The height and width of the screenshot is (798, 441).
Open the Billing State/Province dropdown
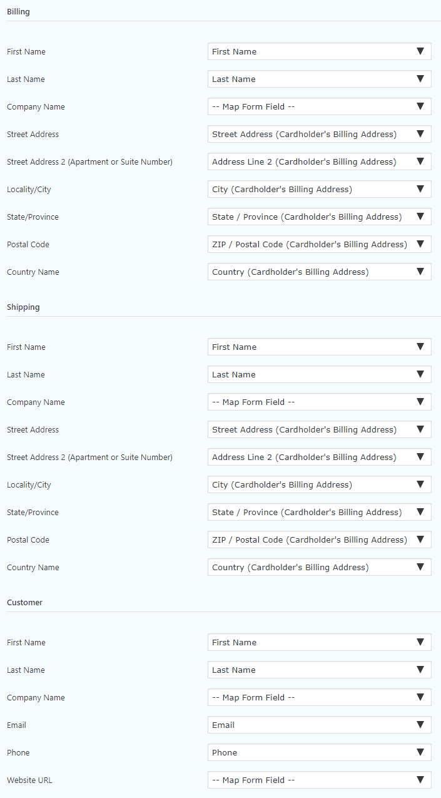(x=319, y=217)
